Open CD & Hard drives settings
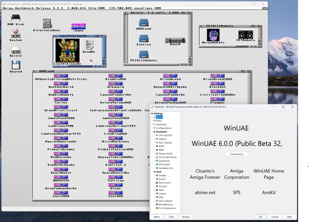This screenshot has width=309, height=222. click(168, 157)
